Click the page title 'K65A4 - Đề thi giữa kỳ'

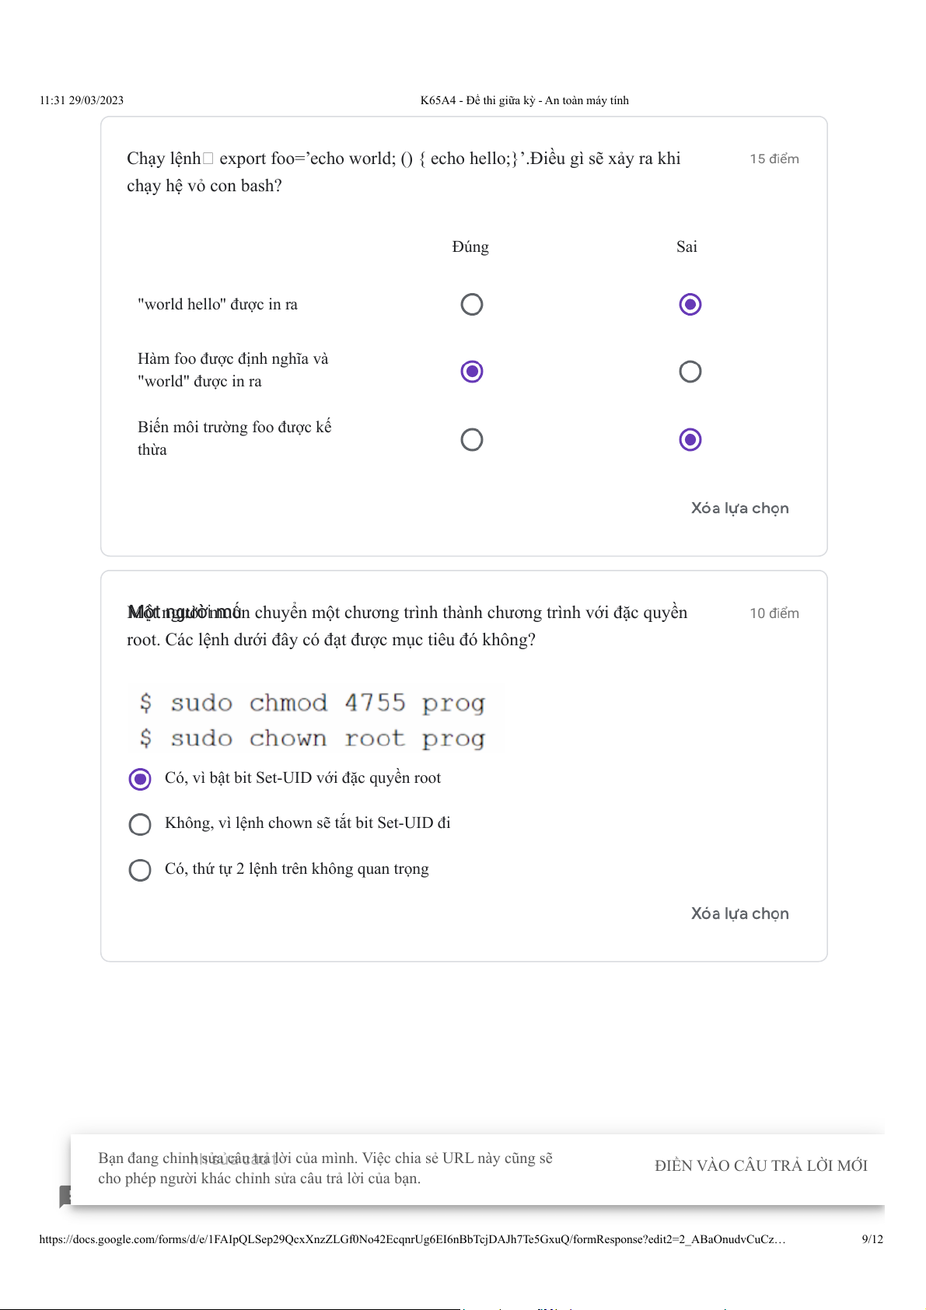524,100
